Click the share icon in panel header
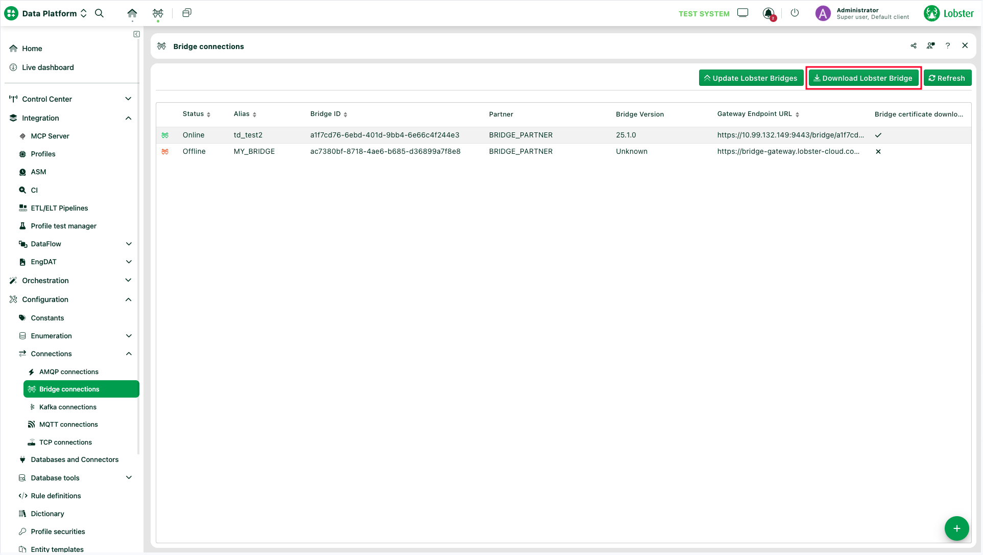Image resolution: width=983 pixels, height=555 pixels. coord(914,46)
